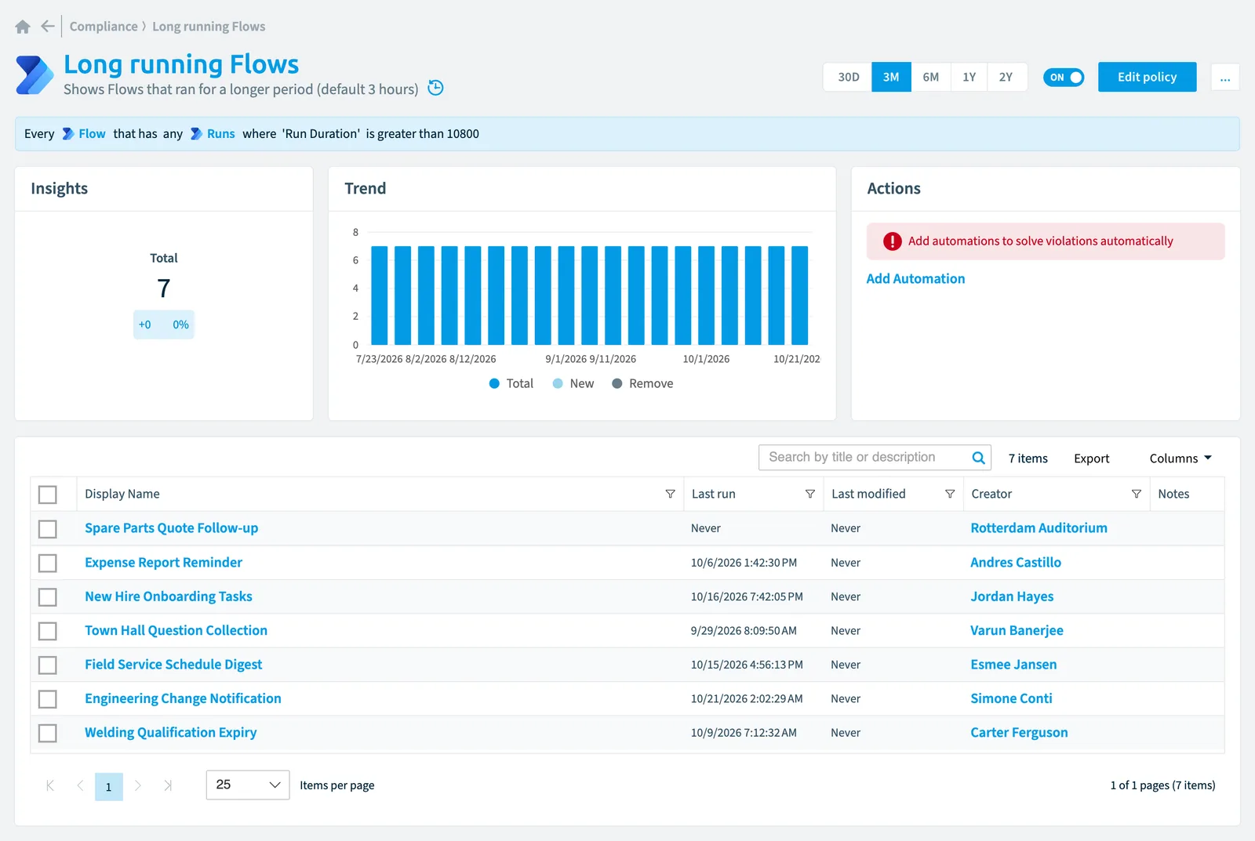
Task: Click the history clock icon beside description
Action: click(436, 89)
